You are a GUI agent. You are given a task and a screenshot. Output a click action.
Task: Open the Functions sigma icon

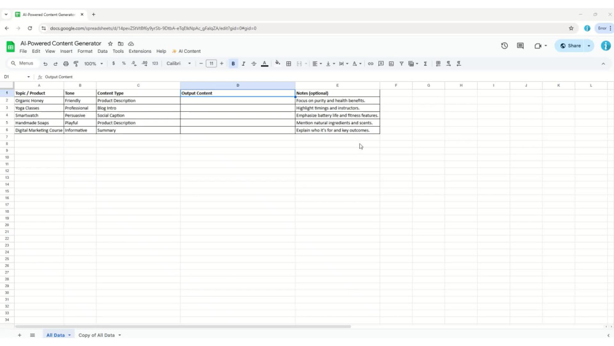click(426, 63)
